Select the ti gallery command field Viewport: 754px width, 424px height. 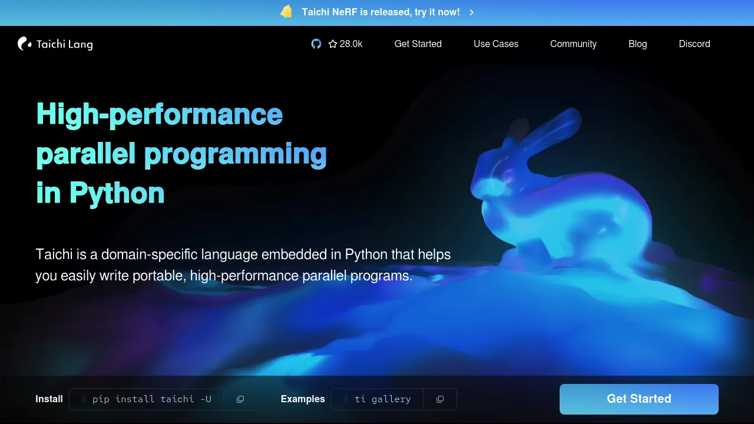pos(378,399)
